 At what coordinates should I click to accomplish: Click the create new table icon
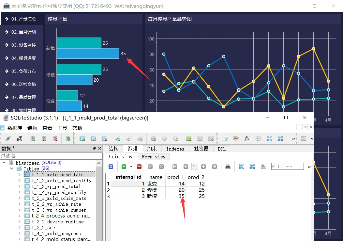click(82, 138)
